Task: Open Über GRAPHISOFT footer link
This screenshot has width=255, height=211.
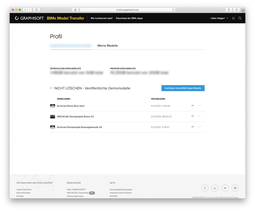Action: click(76, 189)
